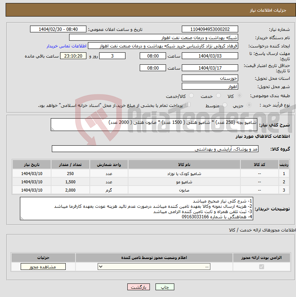Click the جزئیات column header
This screenshot has width=296, height=297.
[x=43, y=257]
